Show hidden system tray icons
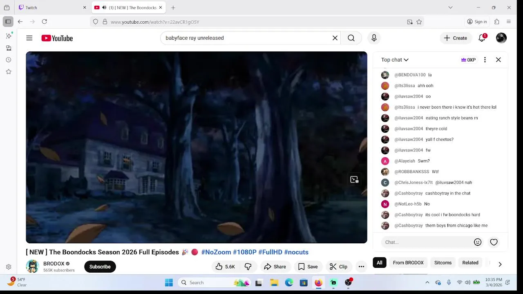 (427, 283)
